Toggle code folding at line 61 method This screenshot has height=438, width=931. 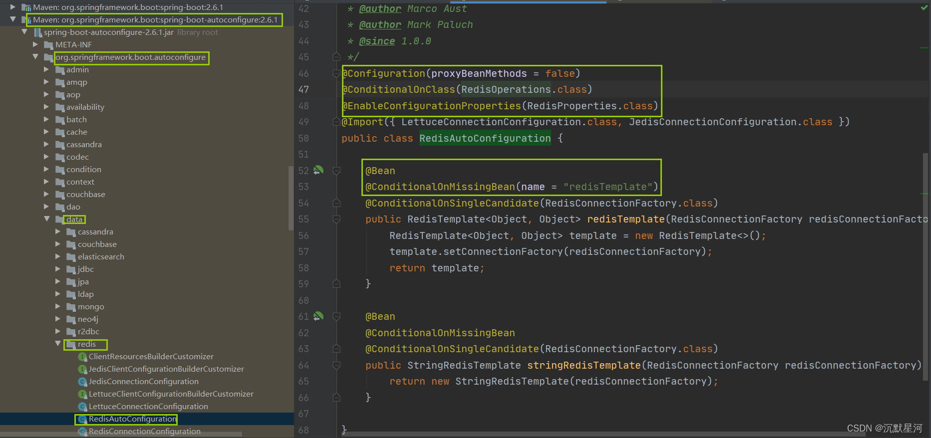click(336, 316)
